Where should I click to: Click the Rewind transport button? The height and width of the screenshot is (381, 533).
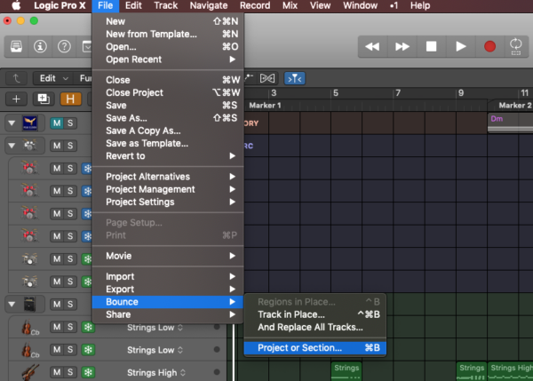click(x=372, y=46)
